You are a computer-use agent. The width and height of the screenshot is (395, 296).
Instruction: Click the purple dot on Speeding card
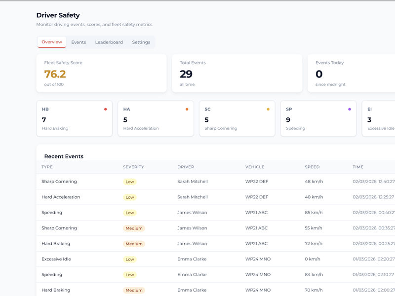click(350, 109)
